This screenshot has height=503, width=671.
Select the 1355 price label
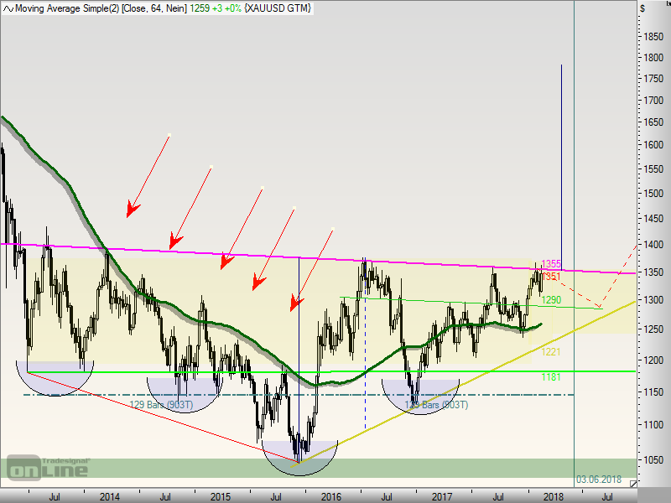[x=551, y=264]
